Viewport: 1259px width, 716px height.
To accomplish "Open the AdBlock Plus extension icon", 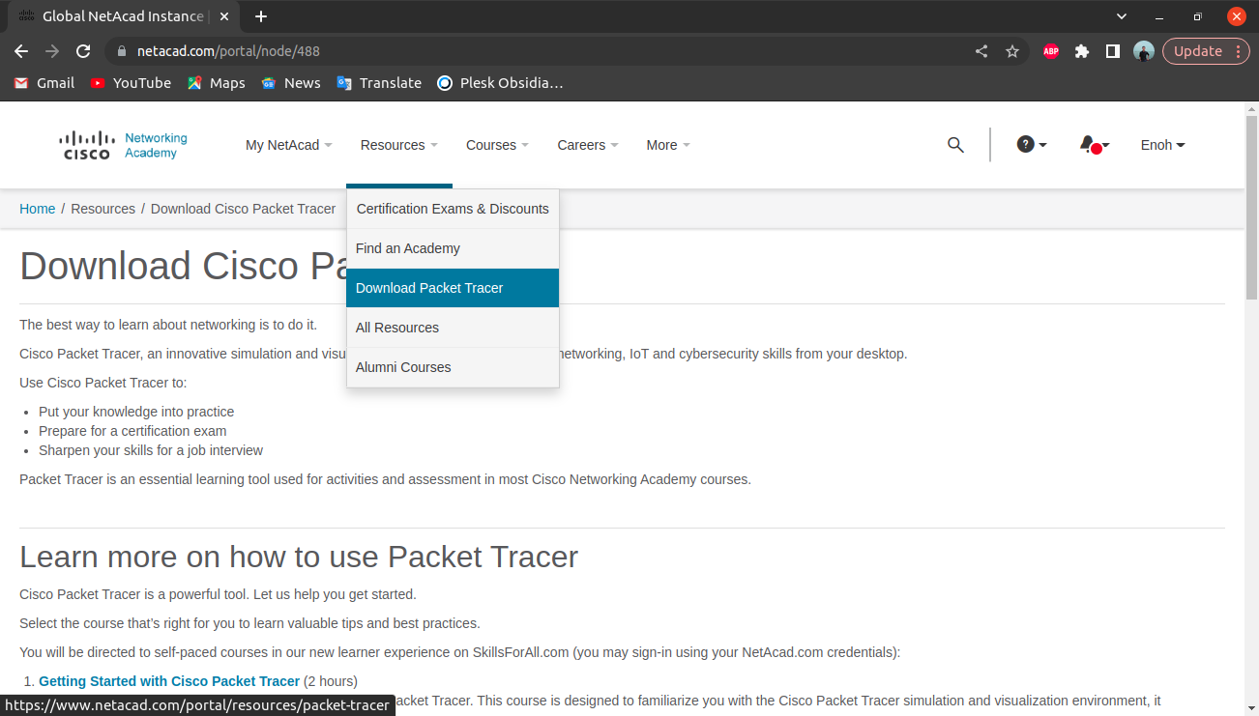I will pos(1051,51).
